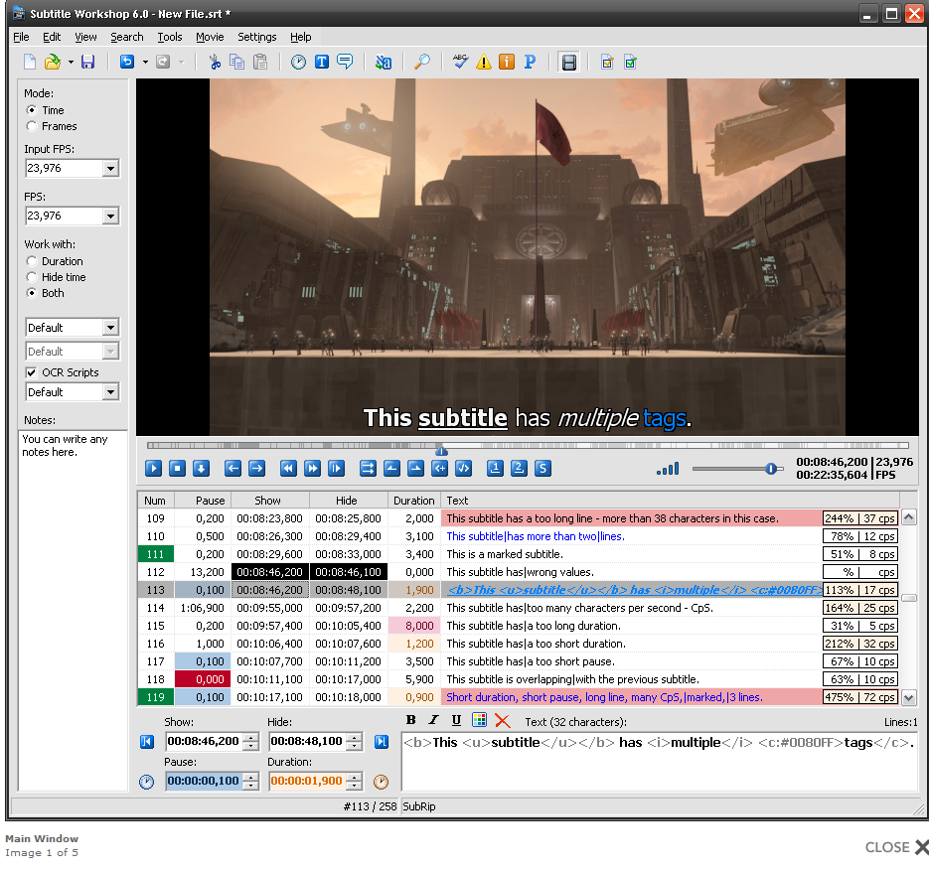This screenshot has width=929, height=871.
Task: Open the Edit menu
Action: pos(52,37)
